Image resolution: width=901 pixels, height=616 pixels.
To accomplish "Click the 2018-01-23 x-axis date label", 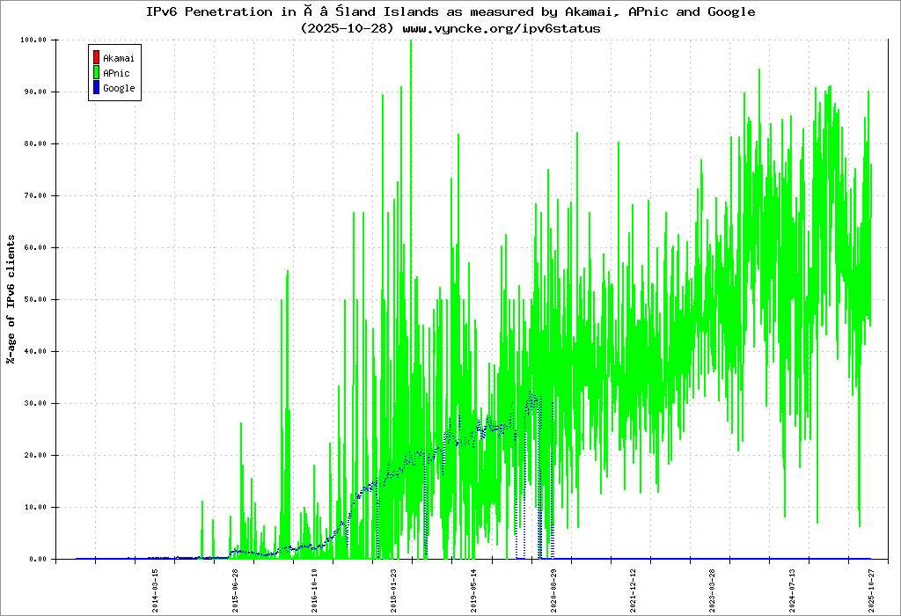I will pos(394,590).
